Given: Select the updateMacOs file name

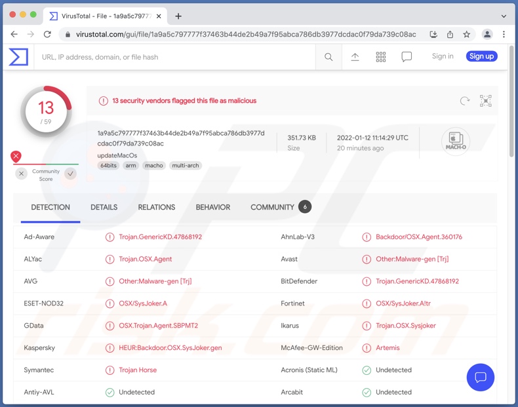Looking at the screenshot, I should [x=117, y=155].
